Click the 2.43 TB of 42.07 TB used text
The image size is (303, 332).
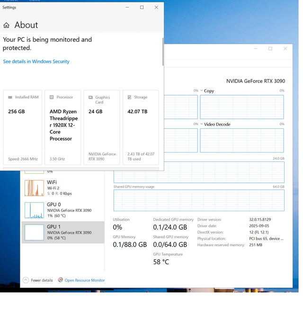click(x=141, y=156)
